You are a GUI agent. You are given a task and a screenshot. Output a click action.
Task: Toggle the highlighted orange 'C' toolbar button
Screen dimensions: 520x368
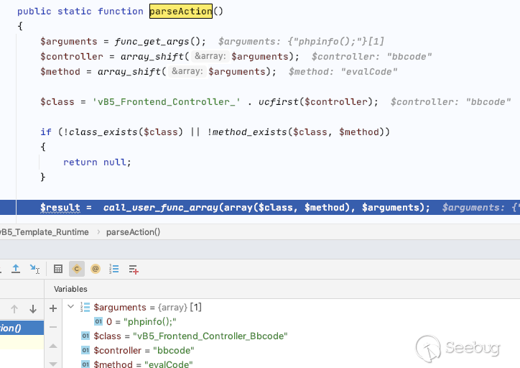click(x=77, y=269)
